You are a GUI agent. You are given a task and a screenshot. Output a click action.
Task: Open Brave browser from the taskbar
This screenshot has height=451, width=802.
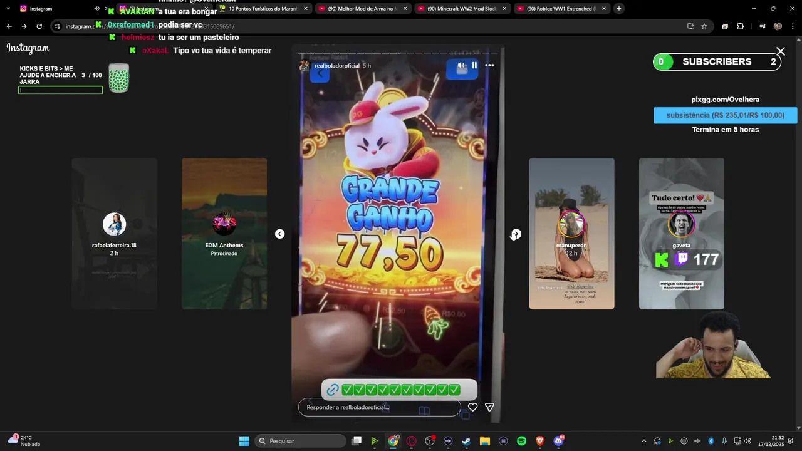[540, 441]
